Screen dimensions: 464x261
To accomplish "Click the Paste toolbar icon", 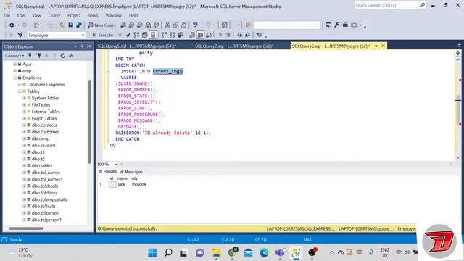I will click(183, 25).
